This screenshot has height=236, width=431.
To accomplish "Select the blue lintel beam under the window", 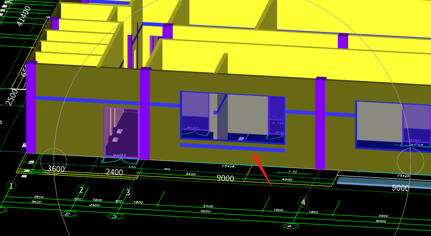I will [232, 148].
